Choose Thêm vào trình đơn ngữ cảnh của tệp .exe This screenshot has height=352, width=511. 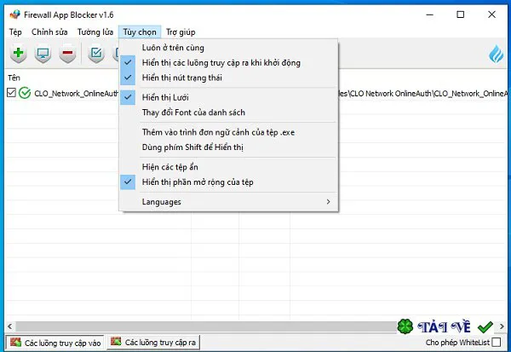coord(229,132)
